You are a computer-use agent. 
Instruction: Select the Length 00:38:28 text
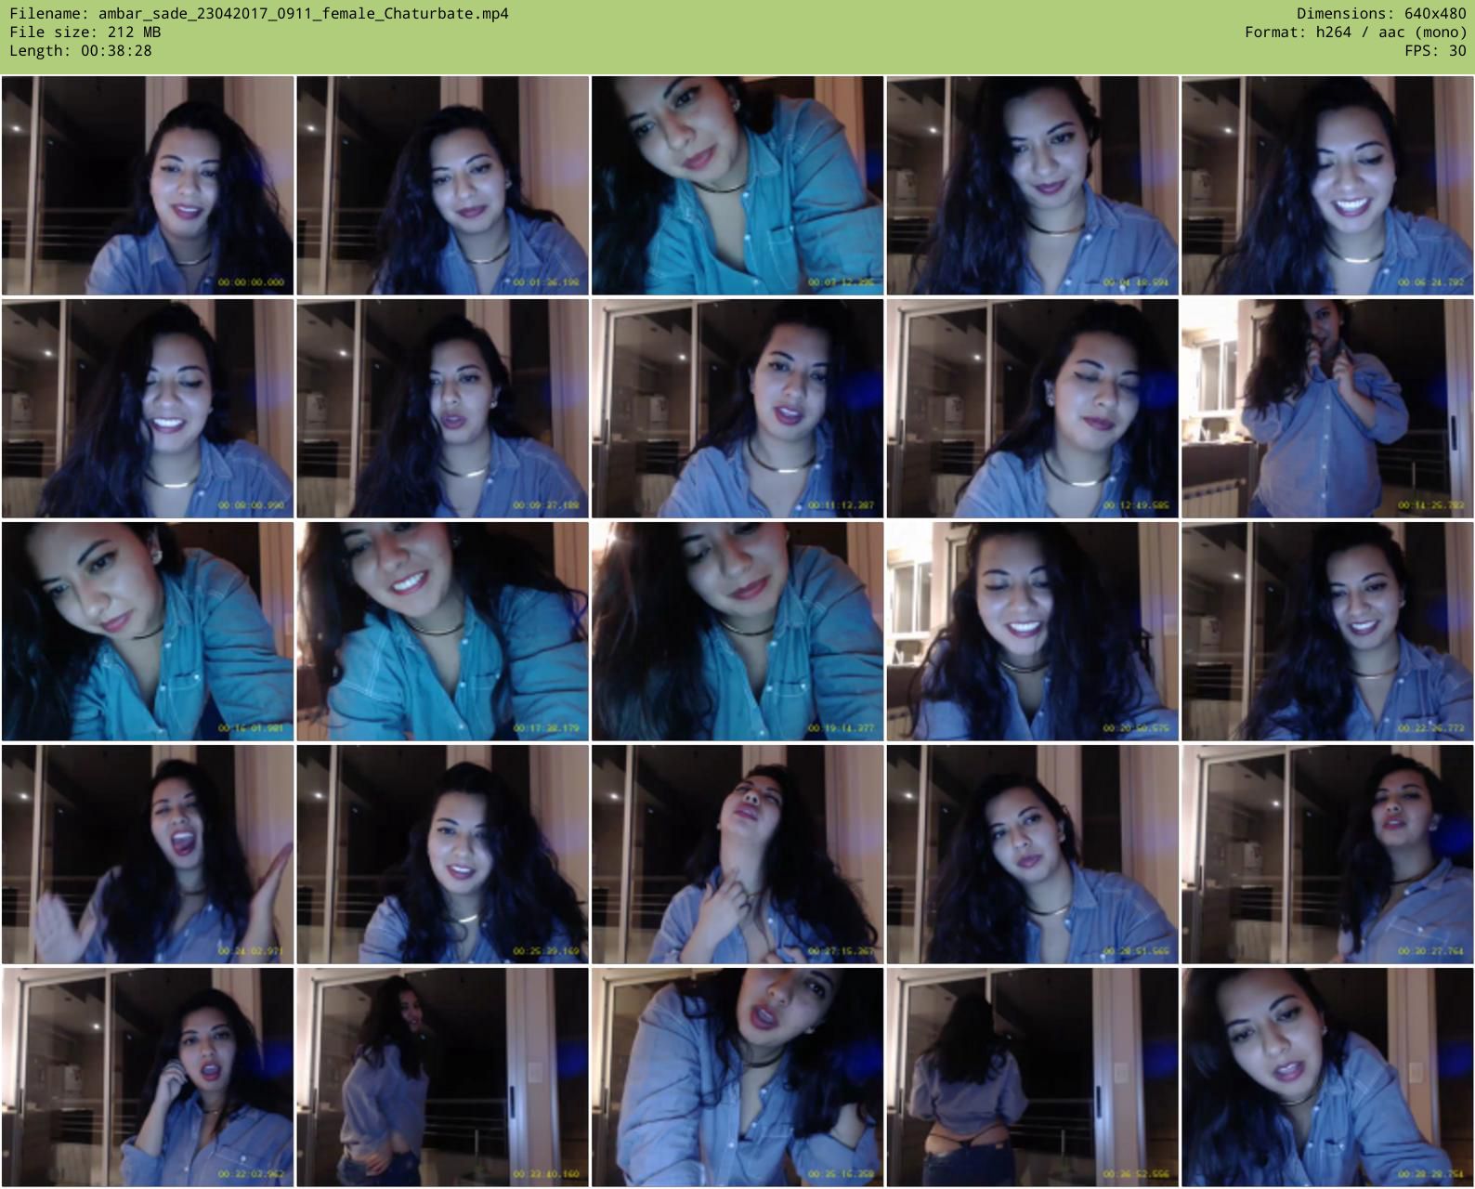click(x=81, y=51)
